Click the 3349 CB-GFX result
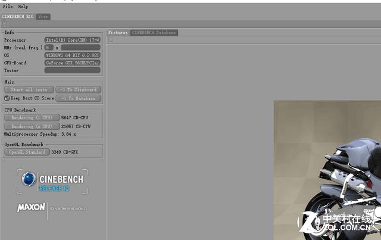The width and height of the screenshot is (381, 240). (64, 152)
